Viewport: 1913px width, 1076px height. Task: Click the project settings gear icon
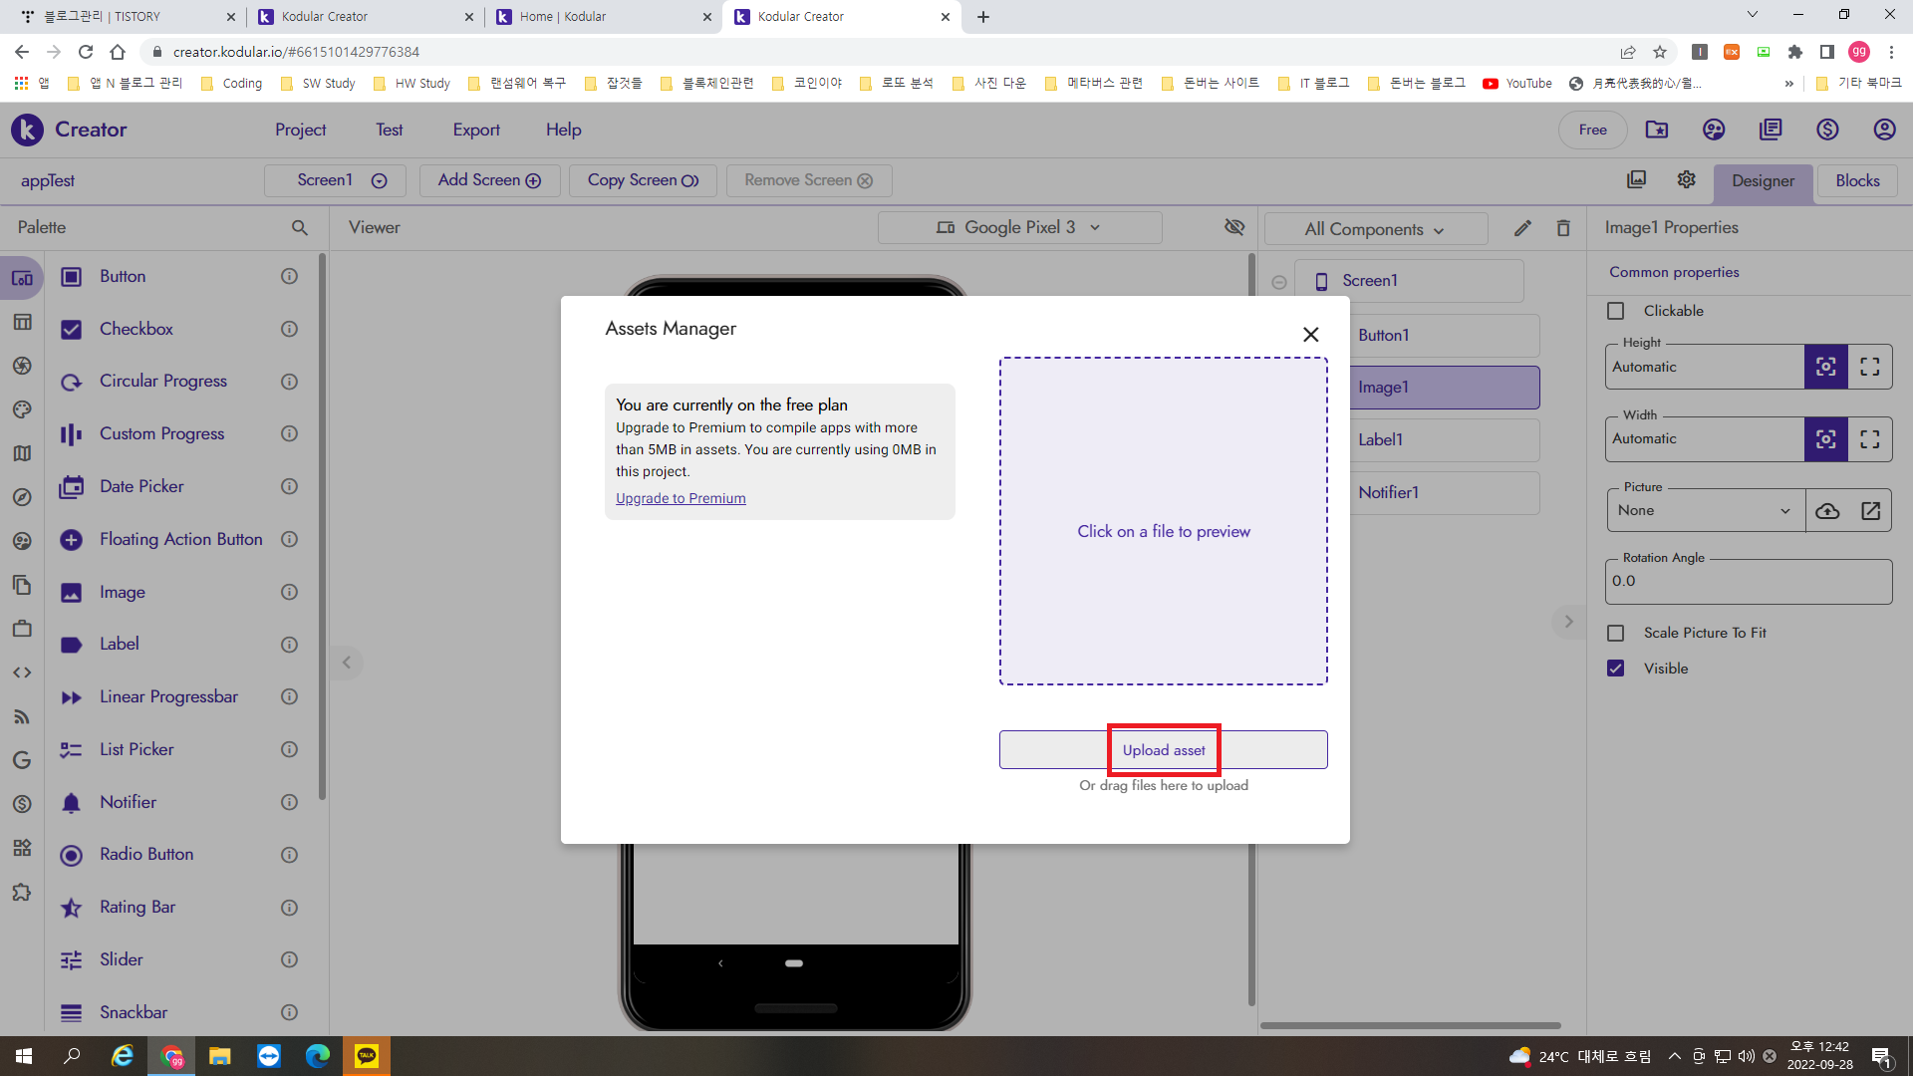click(1686, 179)
